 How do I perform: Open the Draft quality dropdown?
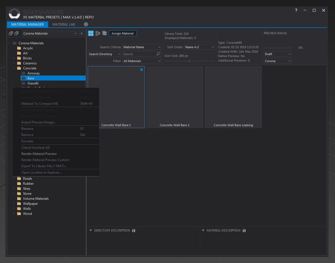tap(278, 54)
